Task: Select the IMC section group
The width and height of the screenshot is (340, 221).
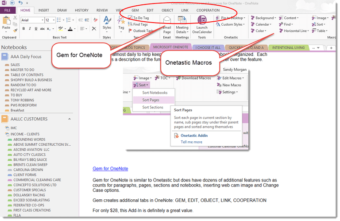Action: (x=14, y=128)
